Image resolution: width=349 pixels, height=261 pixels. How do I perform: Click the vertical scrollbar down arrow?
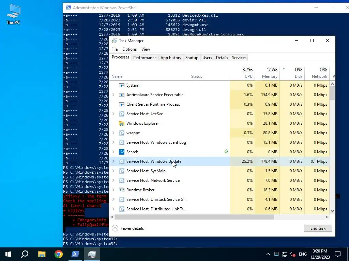click(x=333, y=211)
